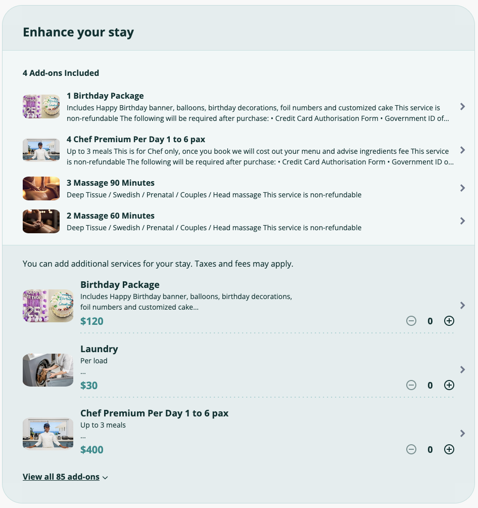Expand included 4 Chef Premium details chevron
Screen dimensions: 478x508
point(462,150)
